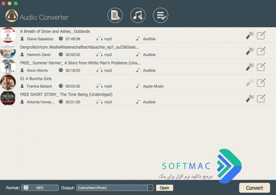Select title A Breath of Snow and Ashes_ Outlande
276x195 pixels.
click(55, 31)
